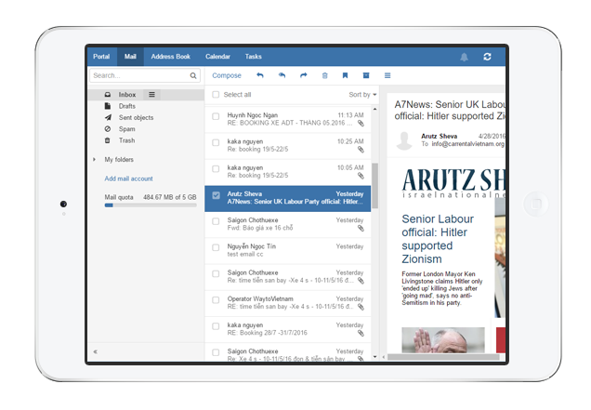The width and height of the screenshot is (591, 410).
Task: Reply to the selected email
Action: pyautogui.click(x=259, y=75)
